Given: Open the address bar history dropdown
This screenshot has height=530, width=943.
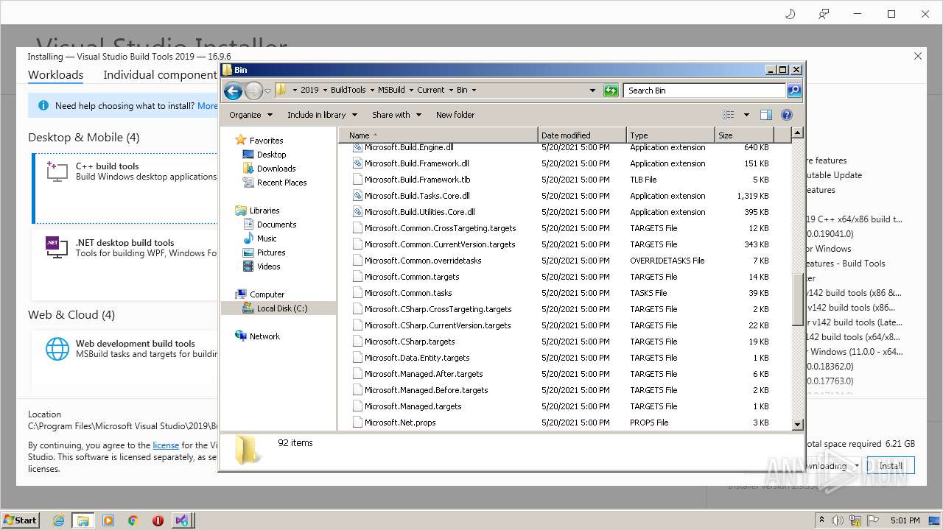Looking at the screenshot, I should 592,91.
